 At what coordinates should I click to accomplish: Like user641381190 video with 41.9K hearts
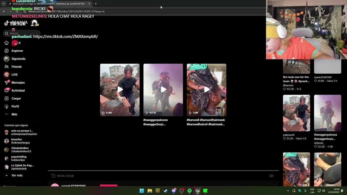[x=316, y=81]
